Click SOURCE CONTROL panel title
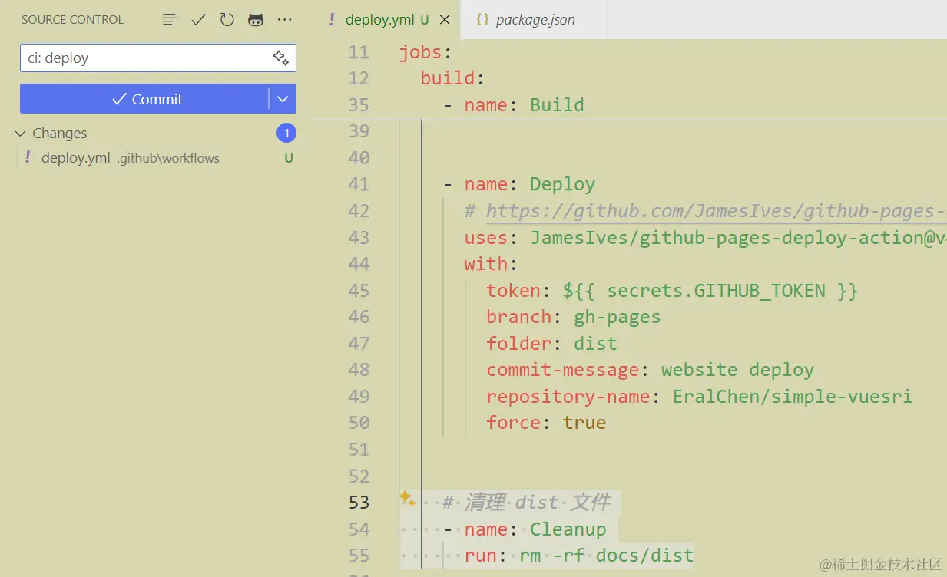Viewport: 947px width, 577px height. tap(72, 20)
